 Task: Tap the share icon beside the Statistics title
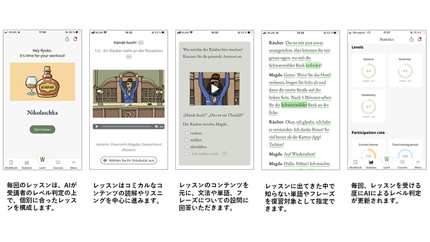(x=411, y=39)
